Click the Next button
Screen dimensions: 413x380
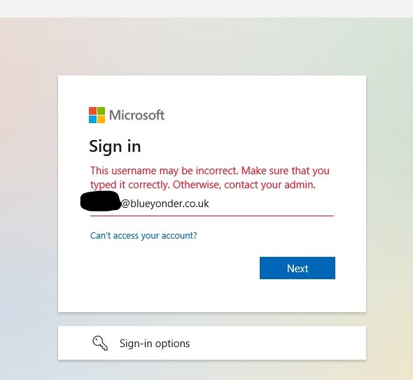[297, 268]
